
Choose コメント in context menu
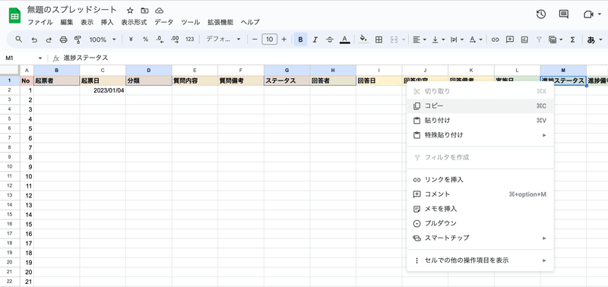tap(480, 194)
